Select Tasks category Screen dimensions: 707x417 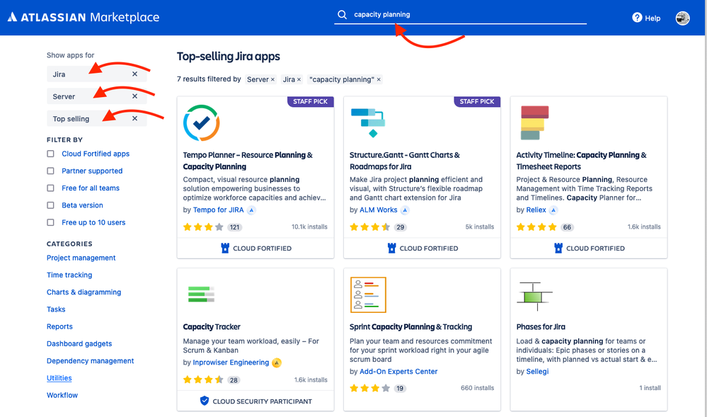(x=56, y=309)
